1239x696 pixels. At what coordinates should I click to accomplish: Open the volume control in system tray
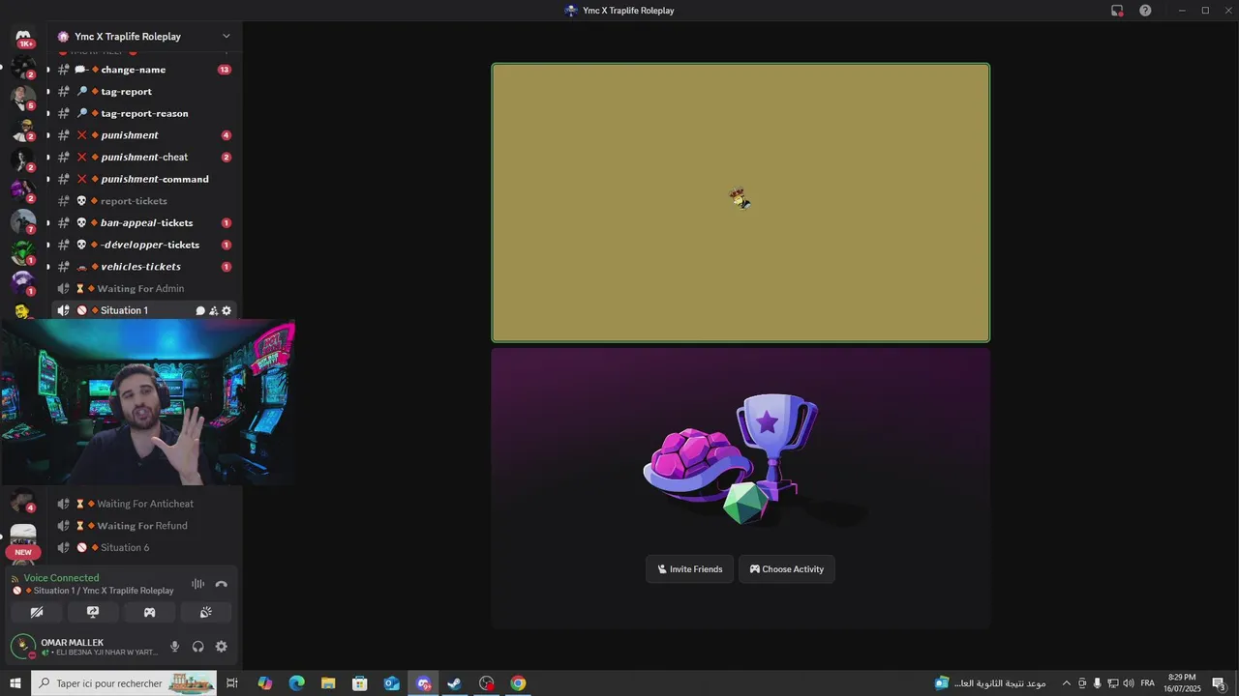pyautogui.click(x=1128, y=683)
